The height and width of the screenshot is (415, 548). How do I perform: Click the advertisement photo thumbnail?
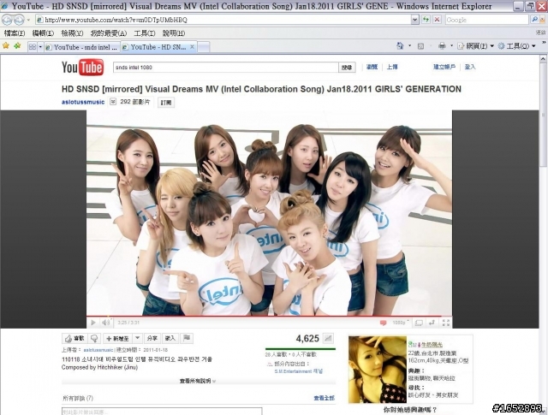coord(378,370)
